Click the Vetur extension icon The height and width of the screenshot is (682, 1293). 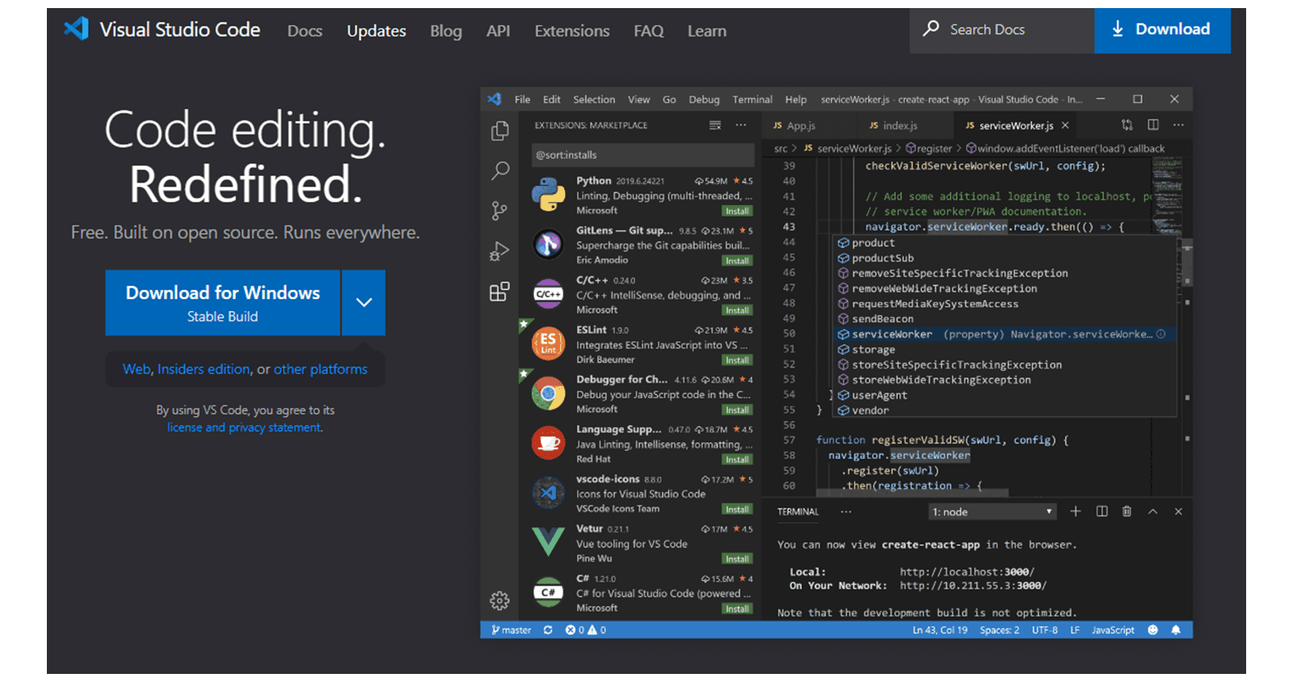[548, 541]
